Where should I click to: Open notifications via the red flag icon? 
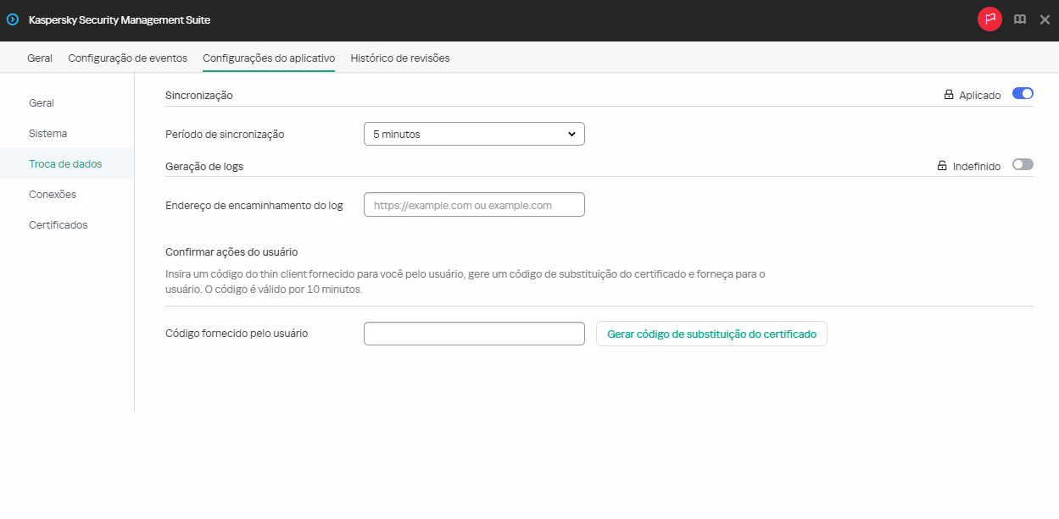pyautogui.click(x=989, y=19)
